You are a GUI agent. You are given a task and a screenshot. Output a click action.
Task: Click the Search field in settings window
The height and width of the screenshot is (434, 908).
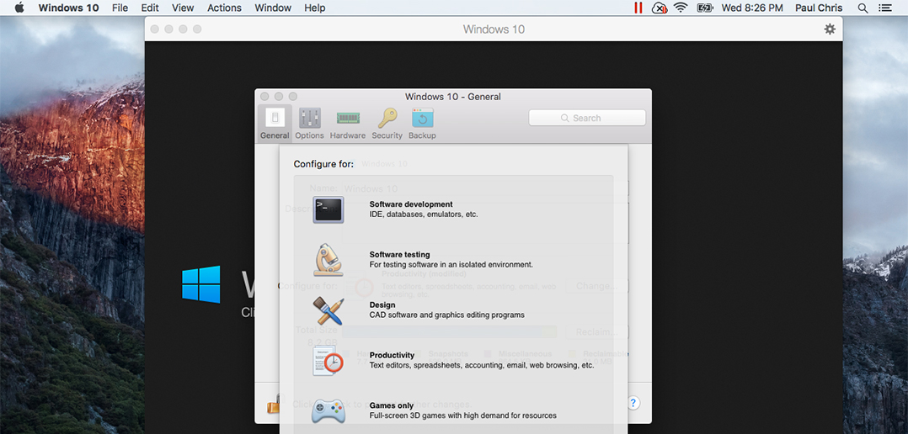[x=586, y=118]
